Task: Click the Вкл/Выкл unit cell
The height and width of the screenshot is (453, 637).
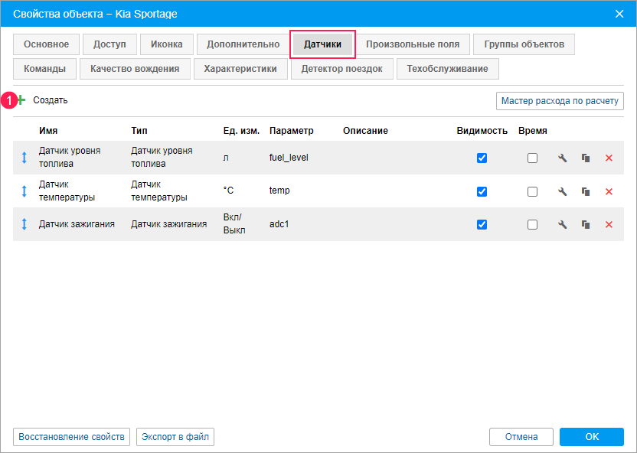Action: tap(234, 223)
